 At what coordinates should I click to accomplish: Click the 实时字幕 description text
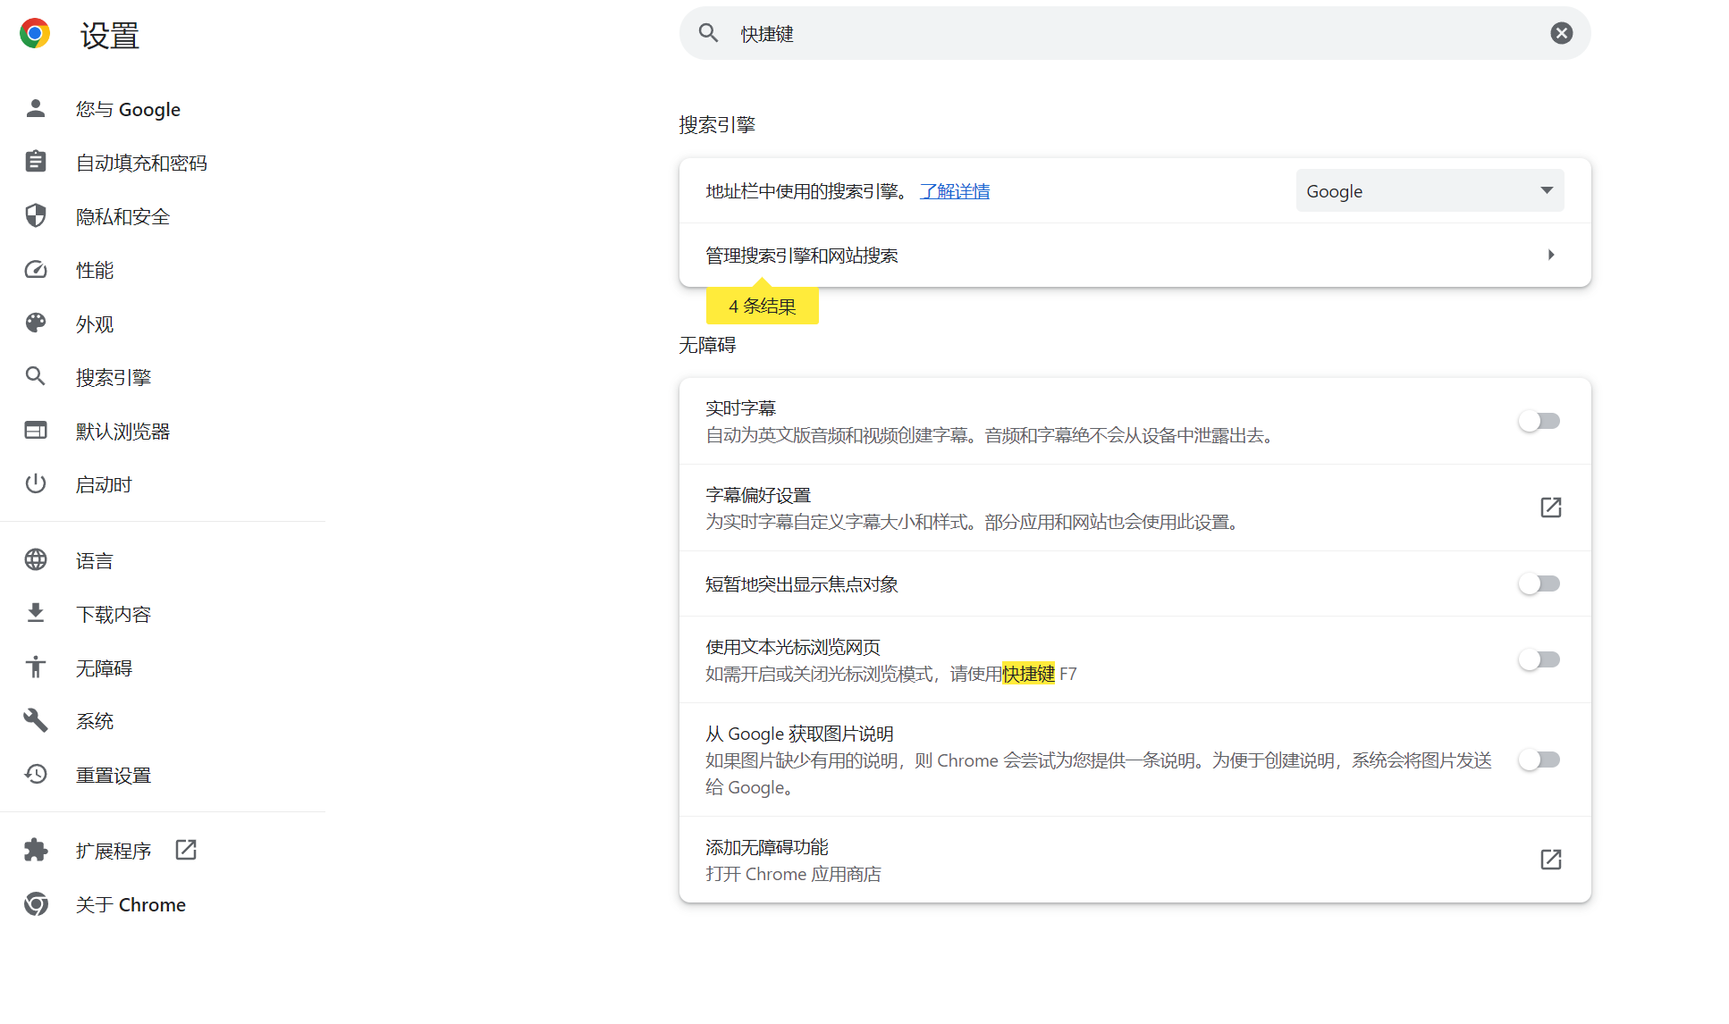tap(990, 435)
